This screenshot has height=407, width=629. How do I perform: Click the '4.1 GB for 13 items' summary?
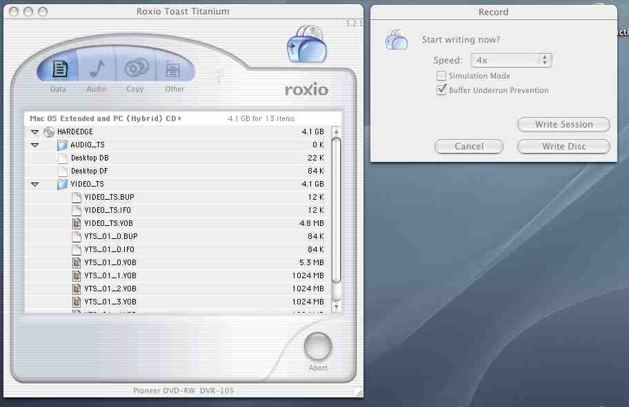(x=261, y=118)
